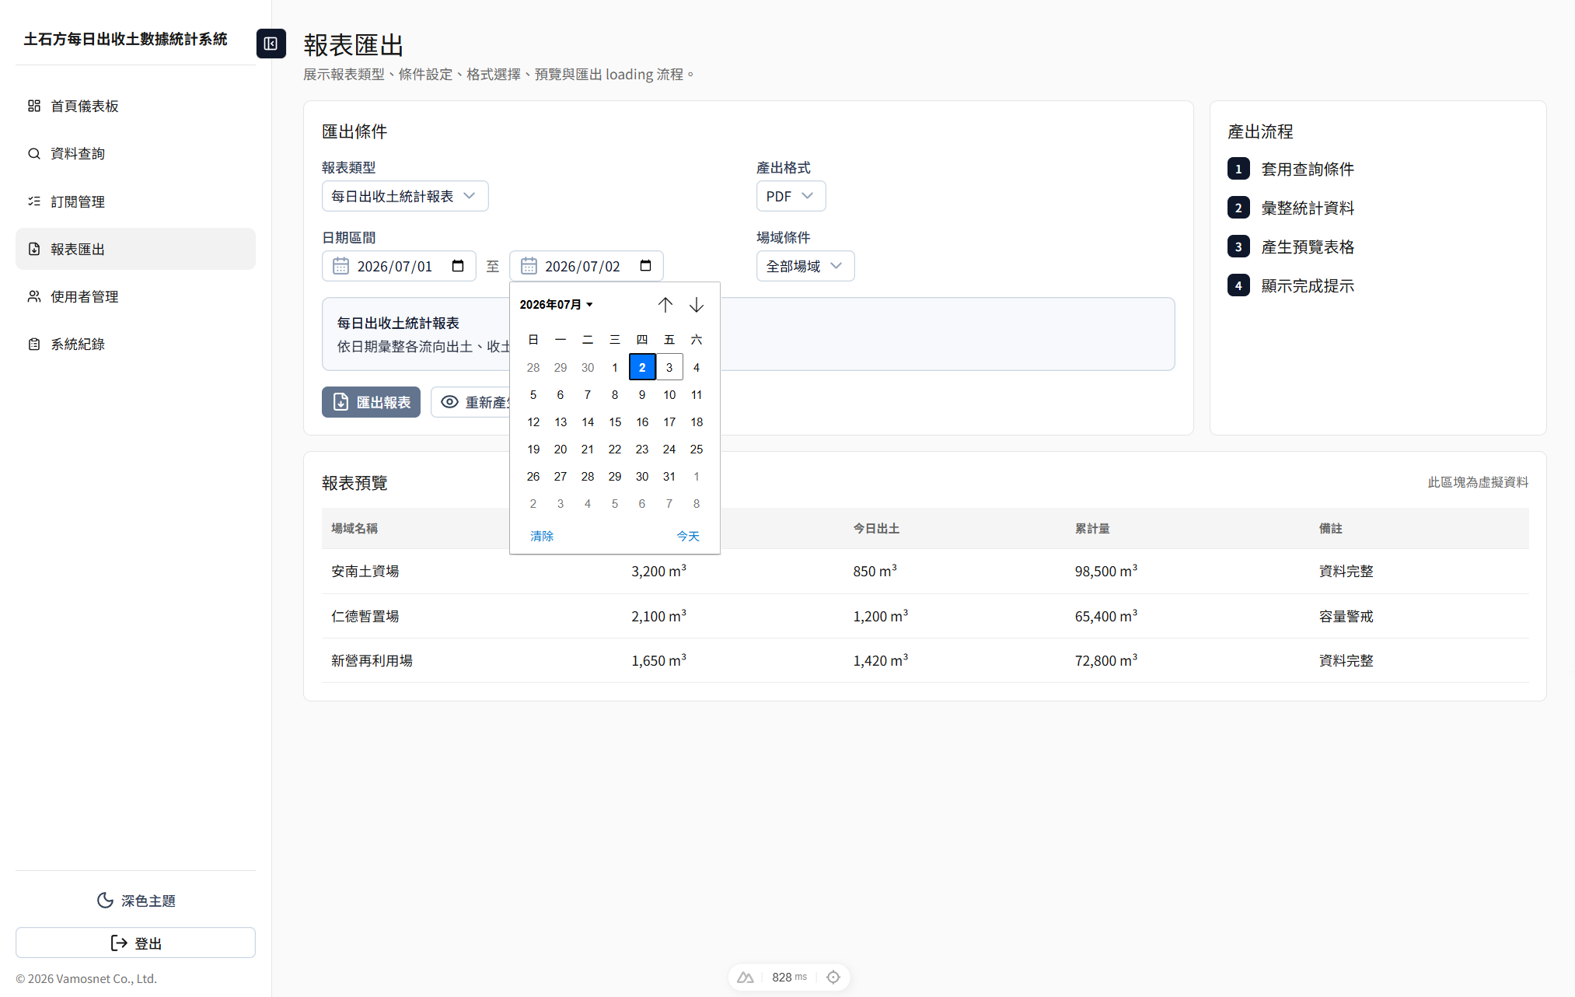This screenshot has width=1575, height=997.
Task: Open 使用者管理 in the sidebar
Action: (x=135, y=296)
